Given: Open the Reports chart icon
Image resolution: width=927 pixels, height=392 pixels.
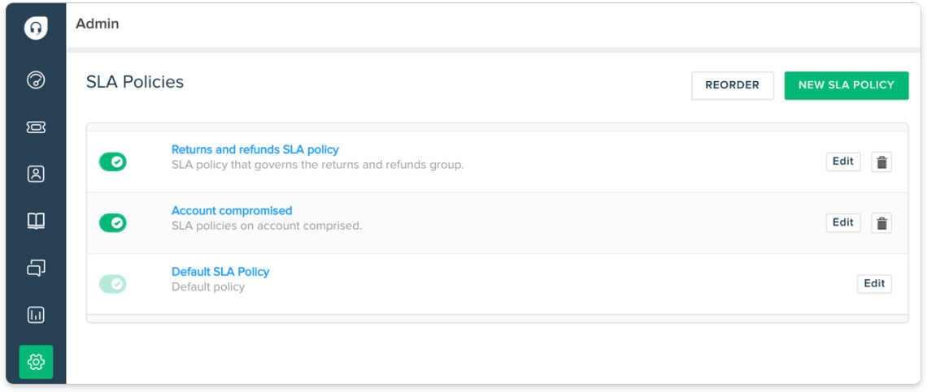Looking at the screenshot, I should point(36,315).
